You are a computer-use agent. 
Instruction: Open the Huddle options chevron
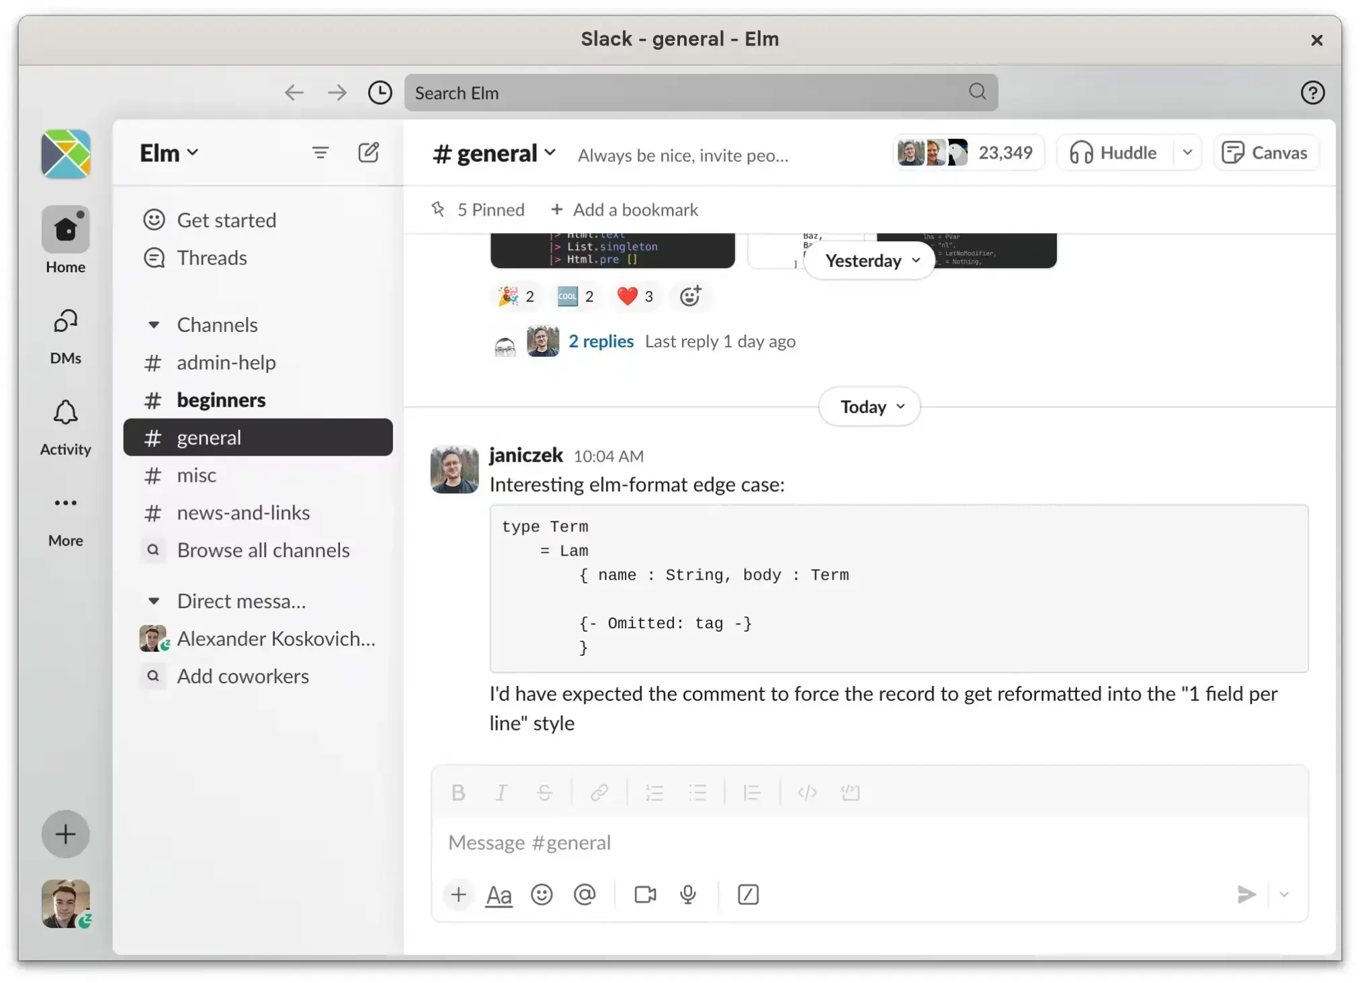[1187, 153]
